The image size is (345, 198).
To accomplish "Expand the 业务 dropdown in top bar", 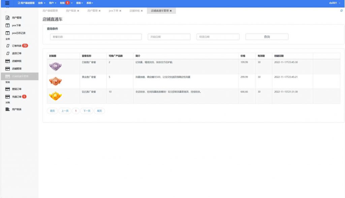I will pos(42,3).
